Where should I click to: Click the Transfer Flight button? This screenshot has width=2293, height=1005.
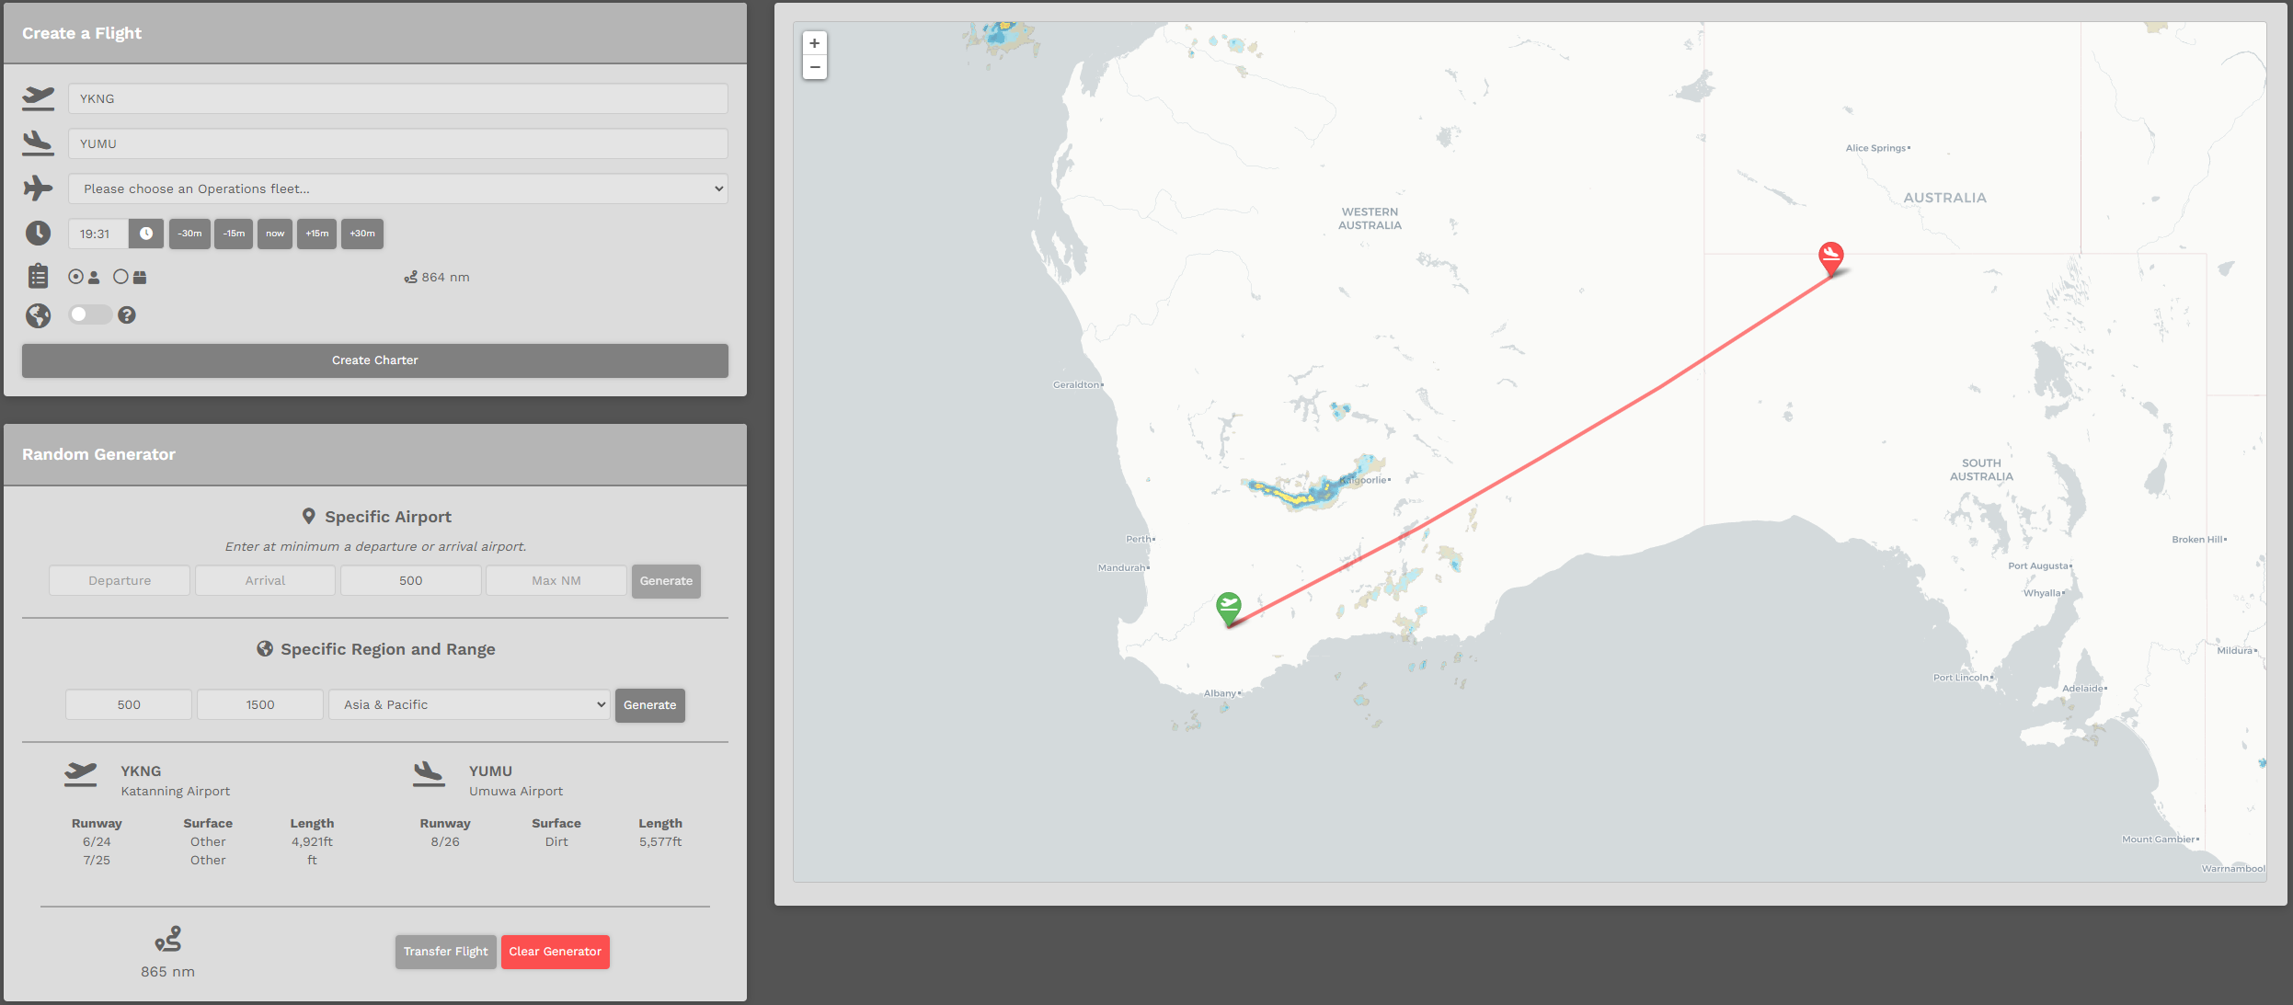pyautogui.click(x=445, y=952)
